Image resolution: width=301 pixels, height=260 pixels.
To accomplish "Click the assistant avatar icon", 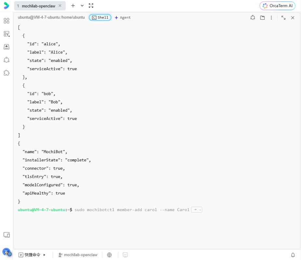I will tap(7, 252).
